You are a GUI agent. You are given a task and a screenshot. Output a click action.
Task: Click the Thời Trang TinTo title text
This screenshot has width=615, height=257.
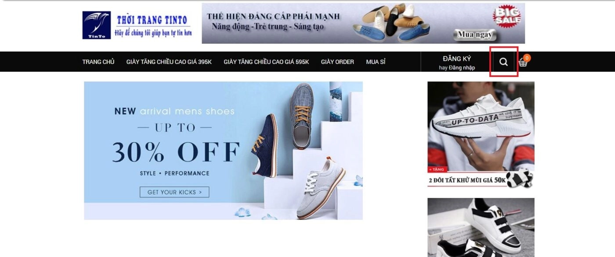152,20
